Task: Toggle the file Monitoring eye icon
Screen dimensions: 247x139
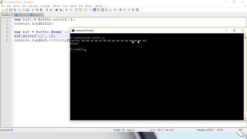Action: pyautogui.click(x=115, y=10)
